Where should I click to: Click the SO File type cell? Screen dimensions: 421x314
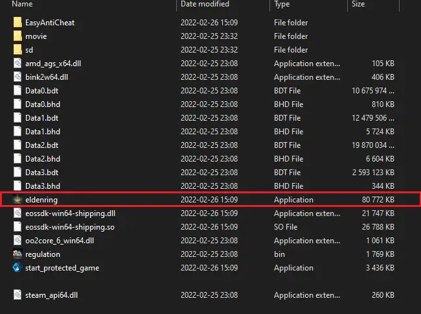click(x=286, y=227)
